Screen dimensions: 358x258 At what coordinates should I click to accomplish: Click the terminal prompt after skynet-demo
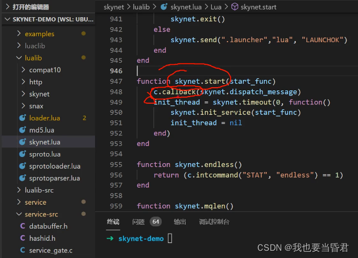click(x=170, y=239)
